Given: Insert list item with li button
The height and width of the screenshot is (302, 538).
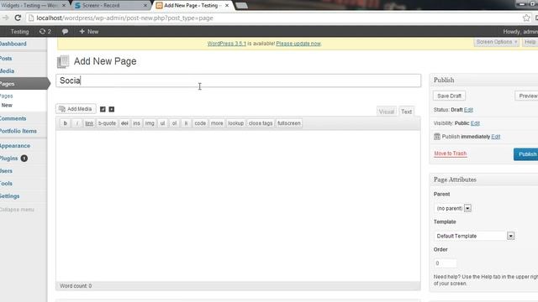Looking at the screenshot, I should [186, 123].
